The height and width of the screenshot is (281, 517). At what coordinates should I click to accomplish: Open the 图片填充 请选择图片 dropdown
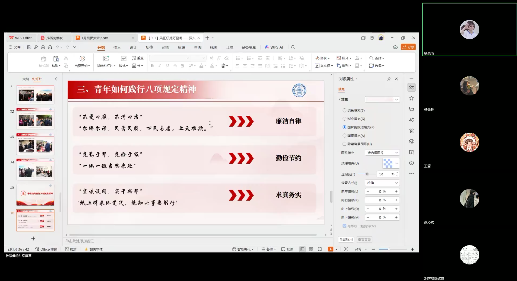tap(382, 153)
